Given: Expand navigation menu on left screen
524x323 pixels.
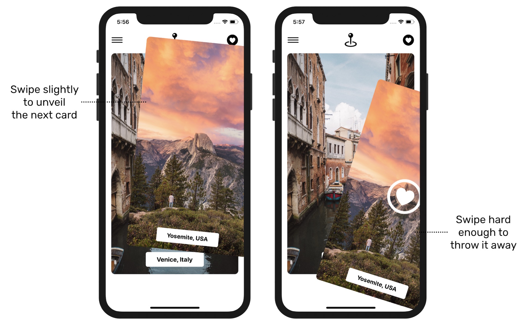Looking at the screenshot, I should pyautogui.click(x=117, y=40).
